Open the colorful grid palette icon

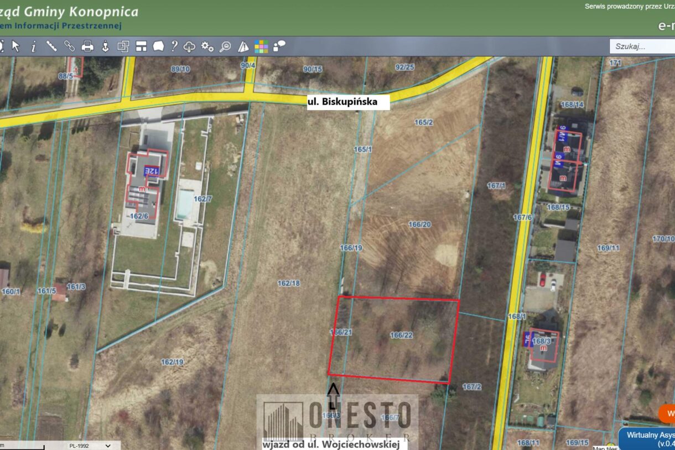point(261,46)
